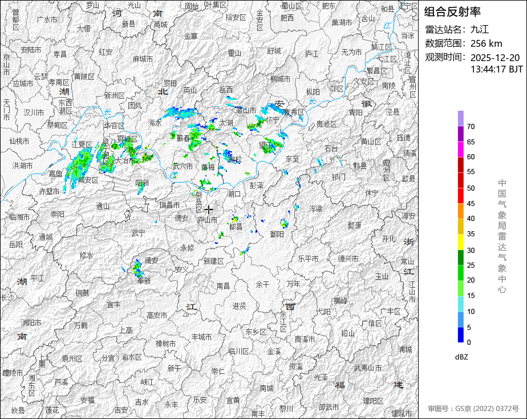Screen dimensions: 527x419
Task: Click the 鄂城区 map label
Action: 127,139
